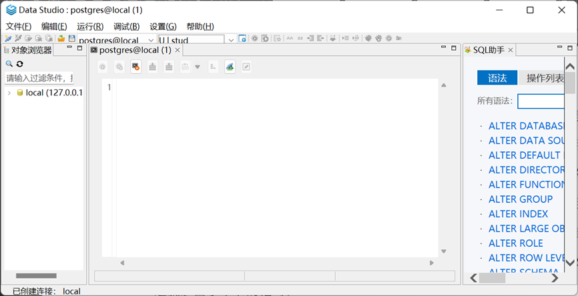Click the SQL助手 horizontal scrollbar right arrow

555,278
